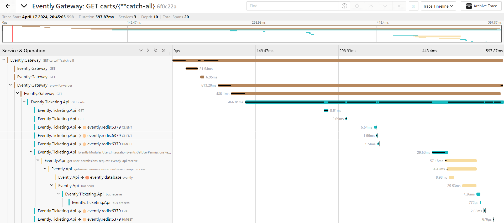
Task: Click the 486.1ms Gateway GET span bar
Action: pos(366,94)
